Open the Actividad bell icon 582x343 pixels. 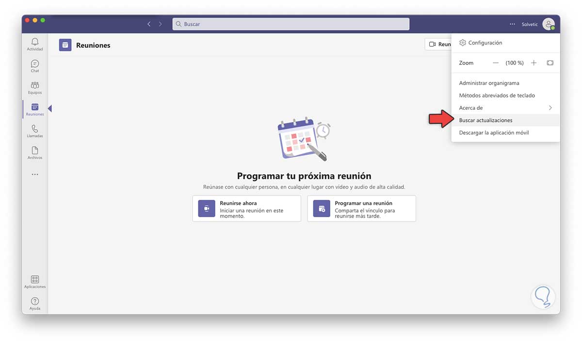(35, 42)
